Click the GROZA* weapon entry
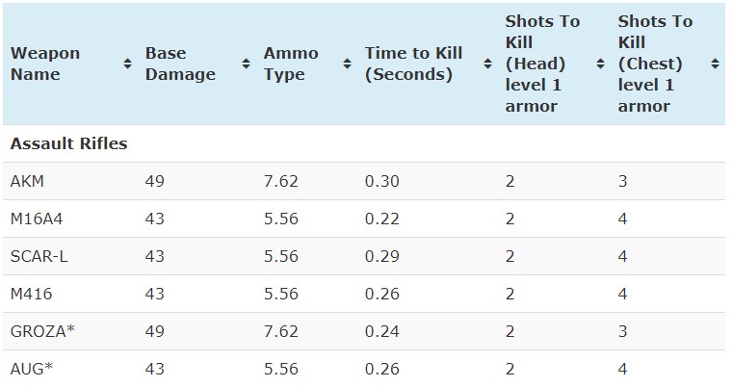This screenshot has height=387, width=732. tap(42, 331)
